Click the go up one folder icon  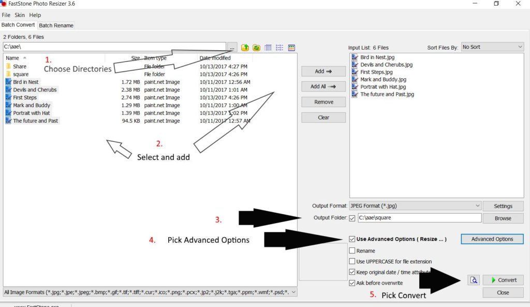point(245,48)
